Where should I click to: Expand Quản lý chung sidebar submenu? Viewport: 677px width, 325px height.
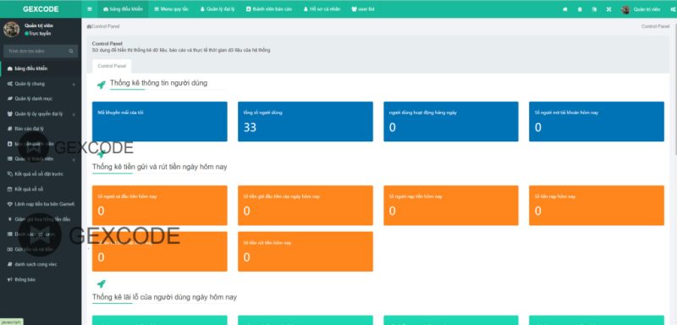tap(41, 84)
